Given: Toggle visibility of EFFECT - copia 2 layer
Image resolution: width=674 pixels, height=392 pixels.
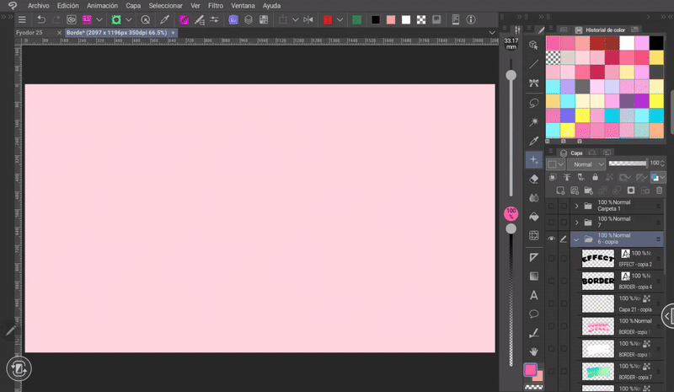Looking at the screenshot, I should click(551, 258).
